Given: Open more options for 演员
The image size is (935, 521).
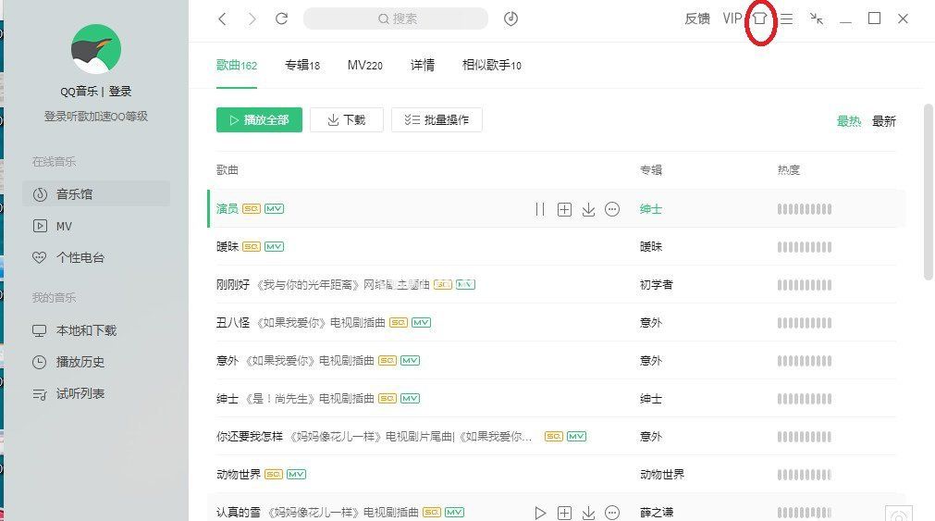Looking at the screenshot, I should click(x=612, y=209).
